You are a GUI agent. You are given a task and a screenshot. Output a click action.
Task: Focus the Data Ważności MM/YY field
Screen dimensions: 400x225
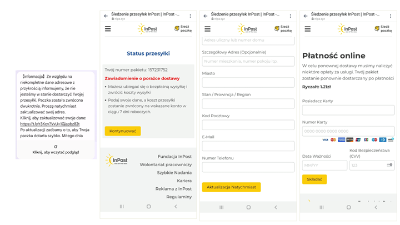(x=324, y=166)
